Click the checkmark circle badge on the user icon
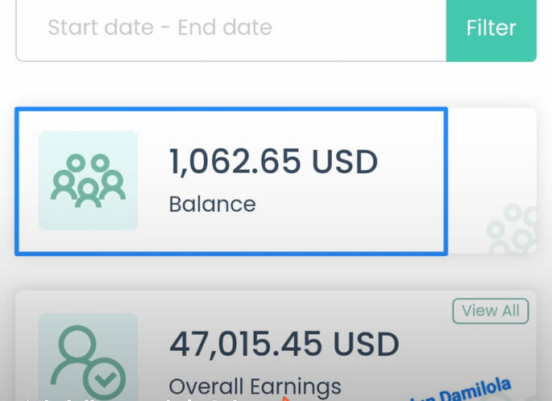 click(x=106, y=376)
